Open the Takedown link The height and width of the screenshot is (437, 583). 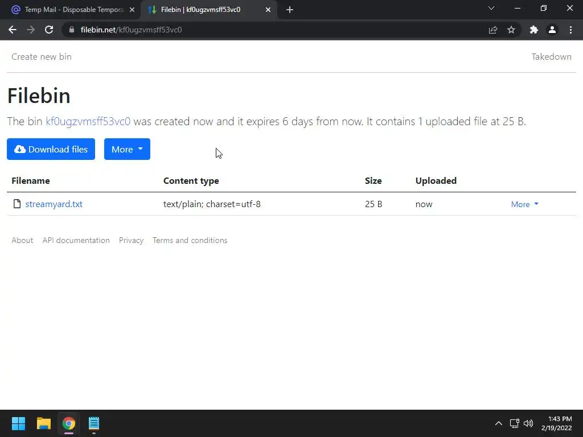tap(551, 56)
